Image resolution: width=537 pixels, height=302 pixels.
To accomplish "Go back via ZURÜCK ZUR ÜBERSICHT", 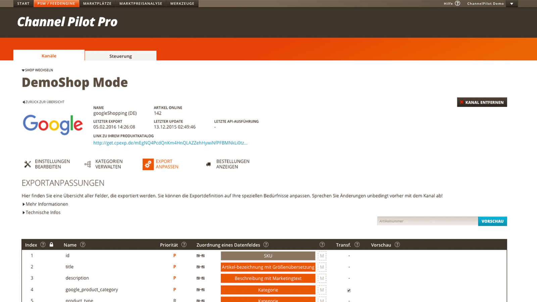I will tap(43, 102).
